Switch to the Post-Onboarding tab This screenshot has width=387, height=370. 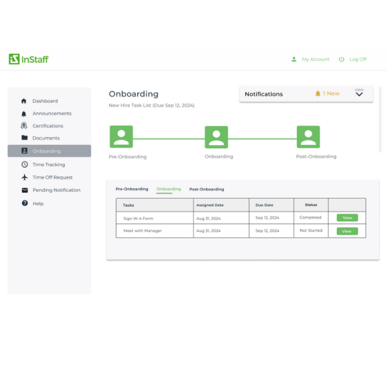click(206, 189)
